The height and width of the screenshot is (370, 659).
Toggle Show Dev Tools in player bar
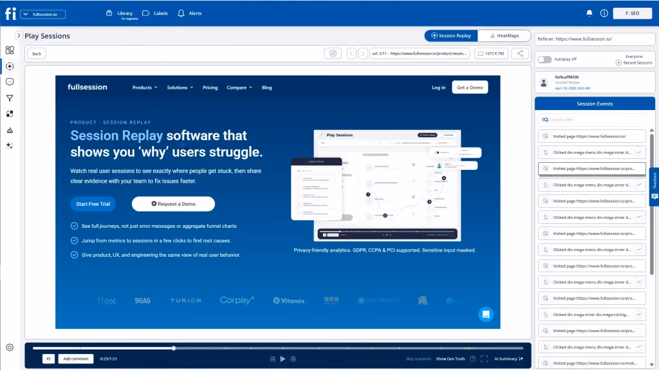point(450,358)
